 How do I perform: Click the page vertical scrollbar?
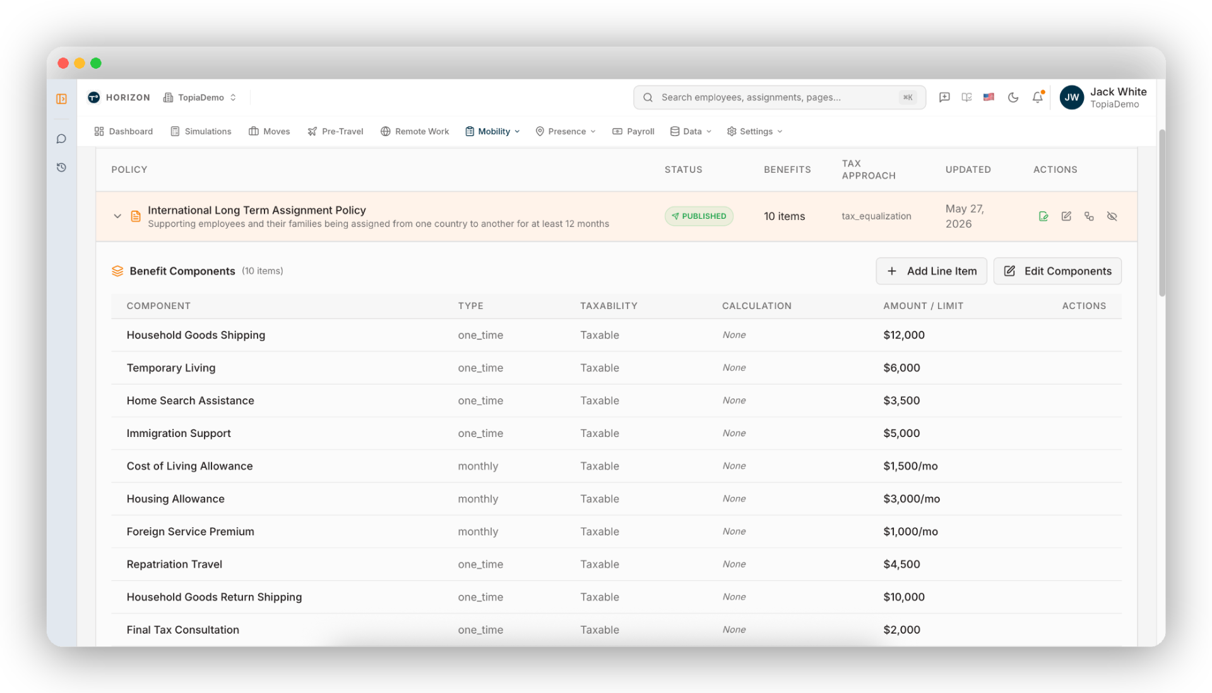click(x=1161, y=213)
